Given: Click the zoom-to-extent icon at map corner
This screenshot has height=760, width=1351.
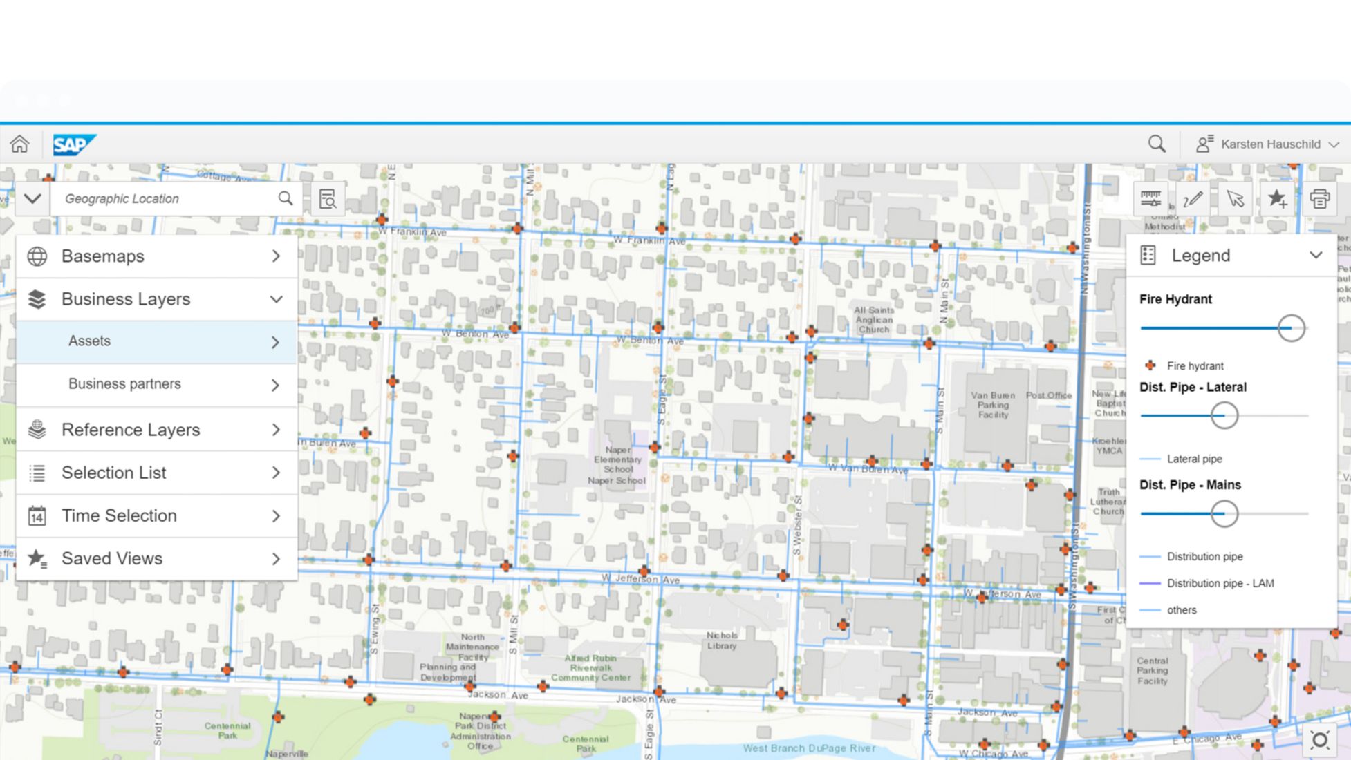Looking at the screenshot, I should coord(1319,740).
